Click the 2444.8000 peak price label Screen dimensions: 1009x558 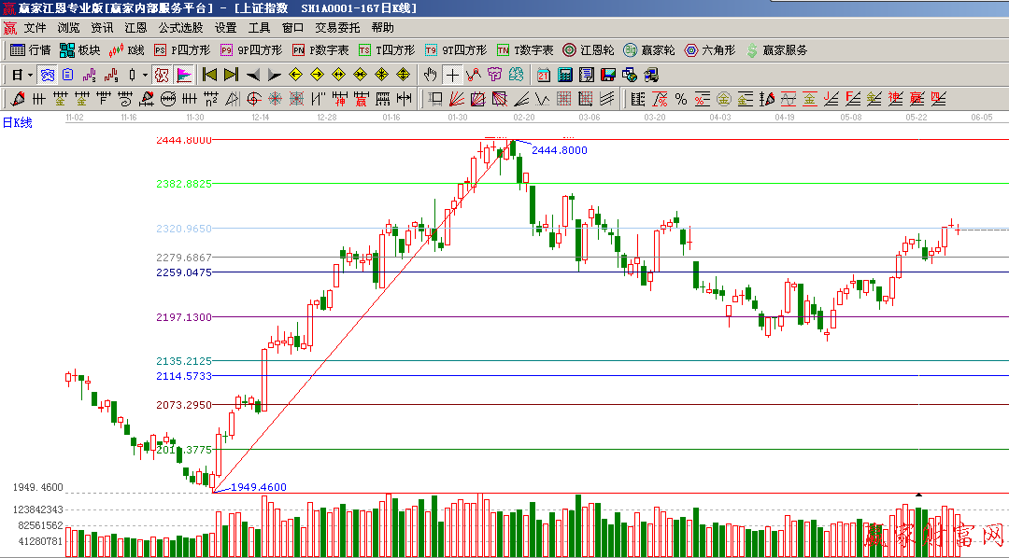click(559, 150)
